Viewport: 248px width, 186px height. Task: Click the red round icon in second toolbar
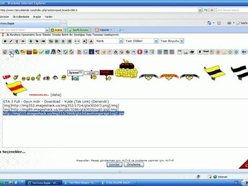coord(139,52)
